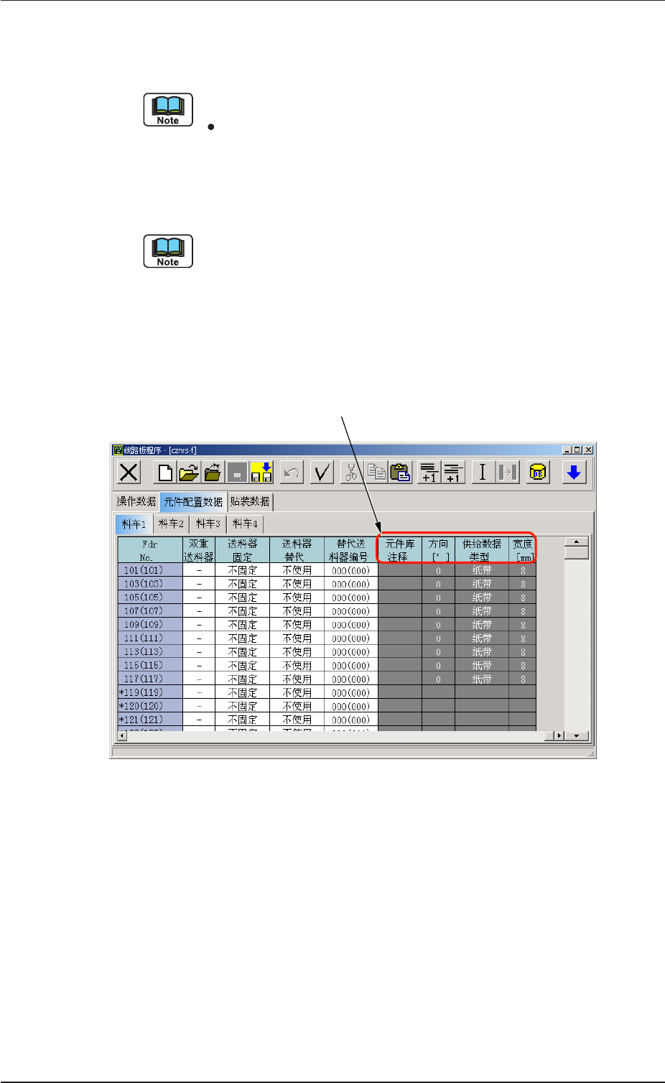This screenshot has width=665, height=1083.
Task: Click the vertical scrollbar down arrow
Action: point(577,736)
